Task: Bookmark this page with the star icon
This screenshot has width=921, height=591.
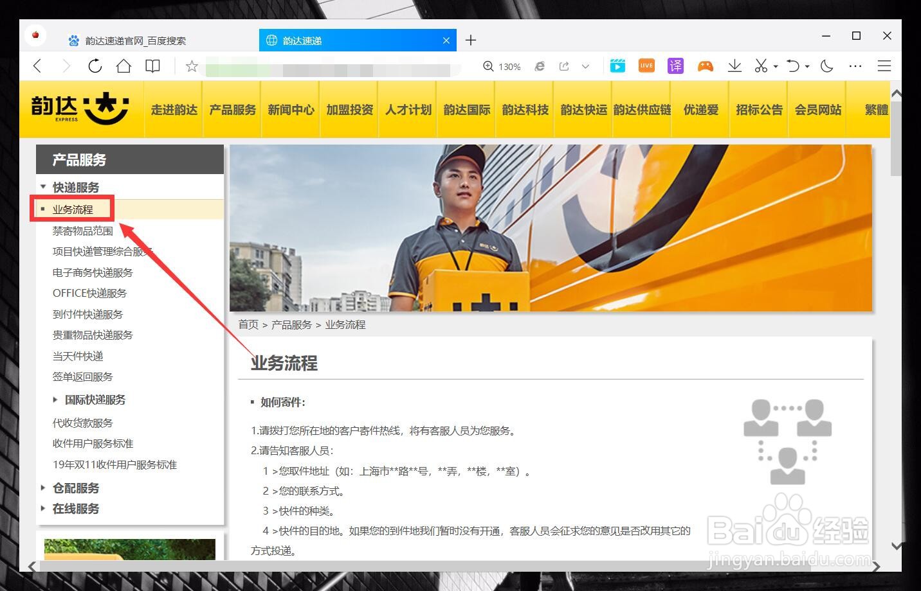Action: point(192,66)
